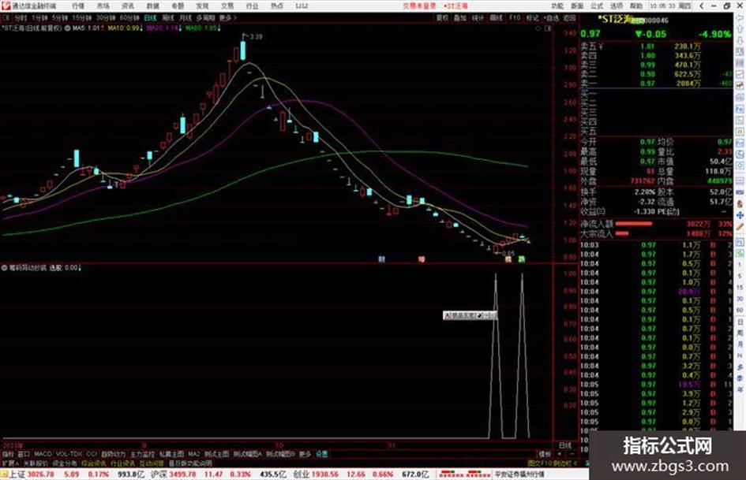Switch to 5分钟 period tab
This screenshot has width=746, height=480.
[60, 17]
